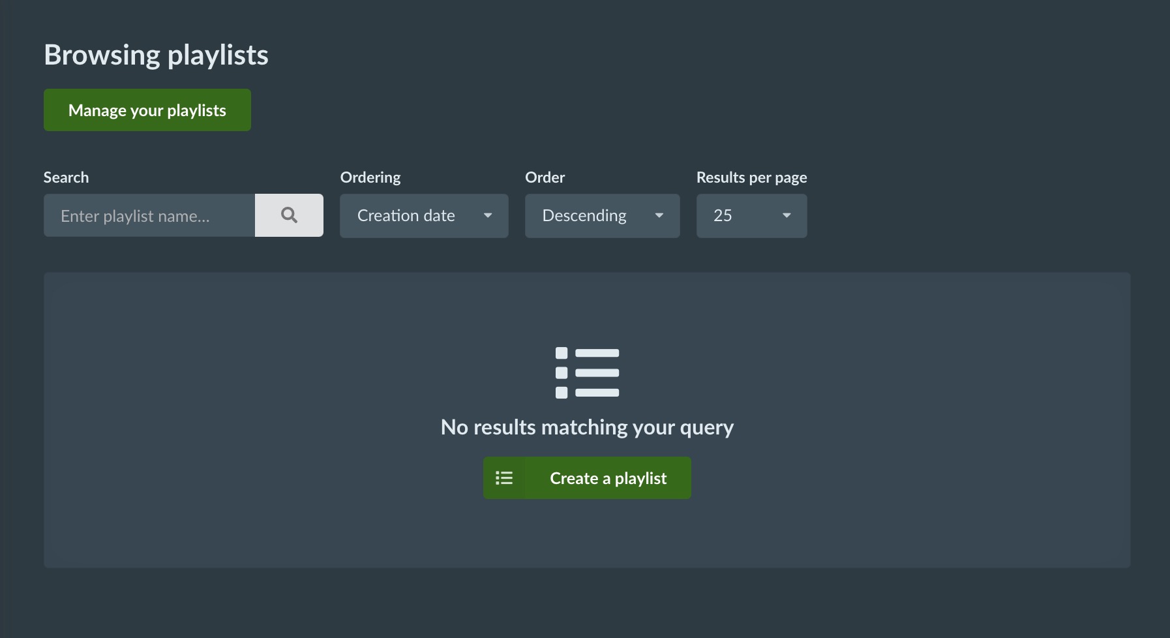Screen dimensions: 1170x638
Task: Click the large list icon above the no-results message
Action: (587, 372)
